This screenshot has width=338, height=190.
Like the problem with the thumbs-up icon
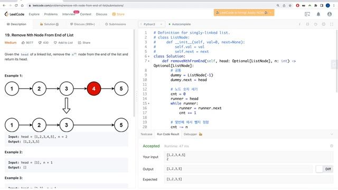point(23,43)
